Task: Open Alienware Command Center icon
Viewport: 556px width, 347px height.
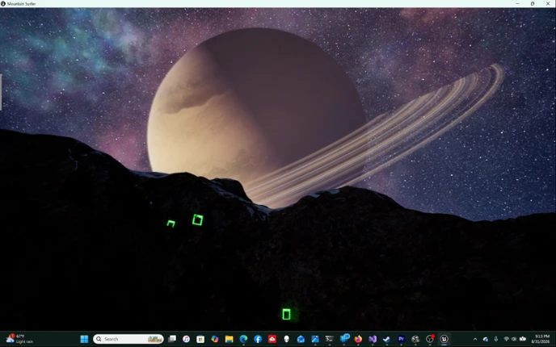Action: click(287, 339)
